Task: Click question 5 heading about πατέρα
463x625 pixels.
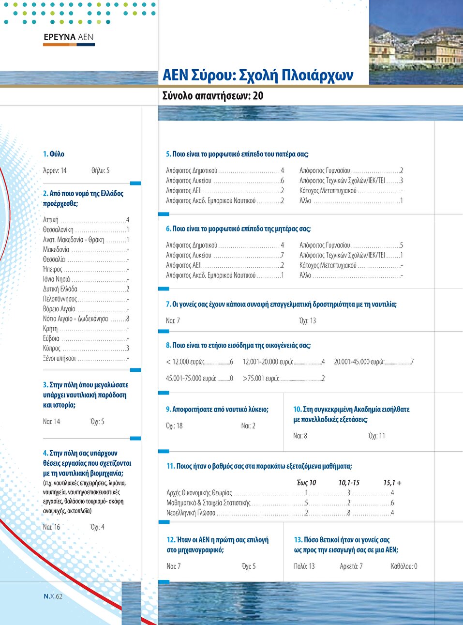Action: (237, 154)
